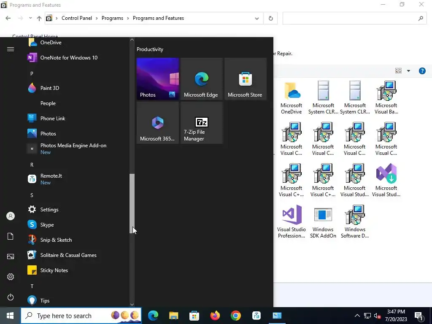Screen dimensions: 432x324
Task: Click Programs and Features breadcrumb
Action: (x=159, y=18)
